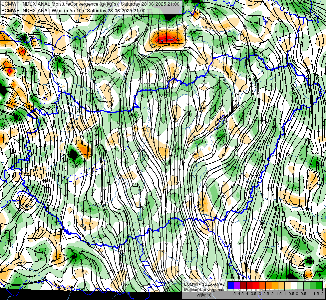Click the darkest green swatch ending at 2
The image size is (326, 300).
(x=319, y=285)
